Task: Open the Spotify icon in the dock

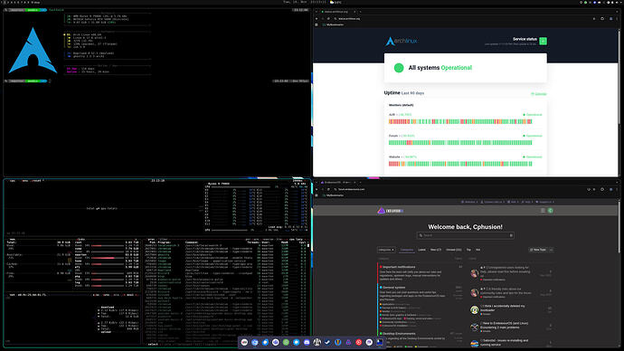Action: pos(286,342)
